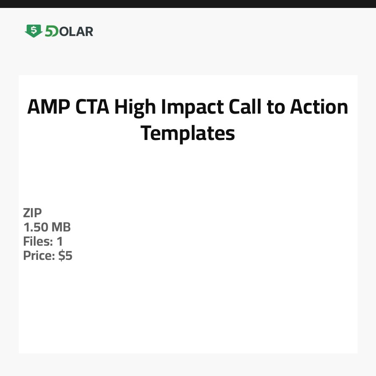Image resolution: width=376 pixels, height=376 pixels.
Task: Click the word Templates in the heading
Action: tap(188, 133)
